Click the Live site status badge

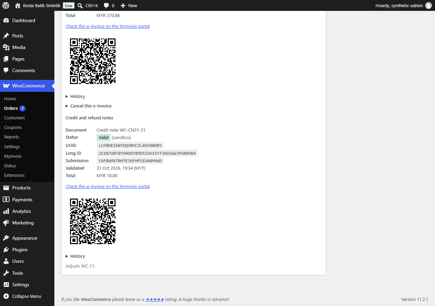pyautogui.click(x=69, y=5)
